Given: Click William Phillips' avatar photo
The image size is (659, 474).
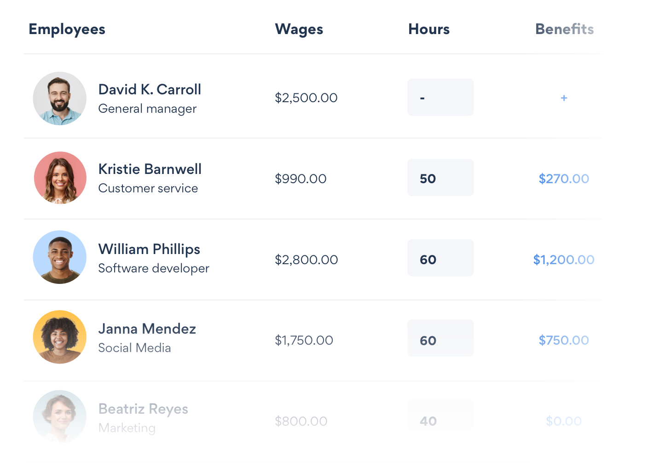Looking at the screenshot, I should point(59,257).
